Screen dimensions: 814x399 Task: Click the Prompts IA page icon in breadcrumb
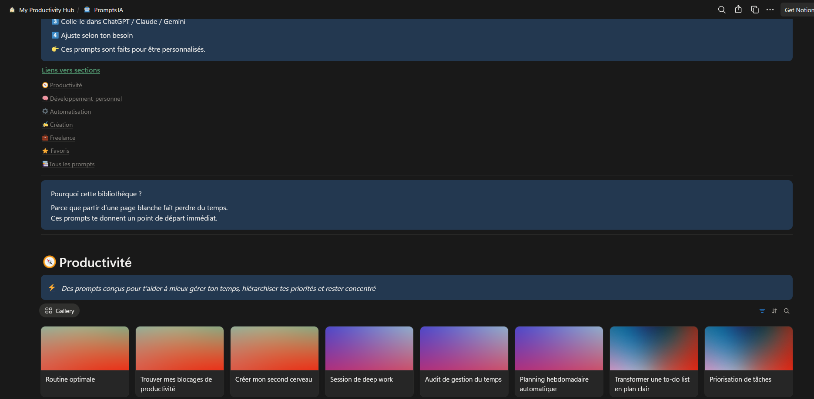(87, 10)
